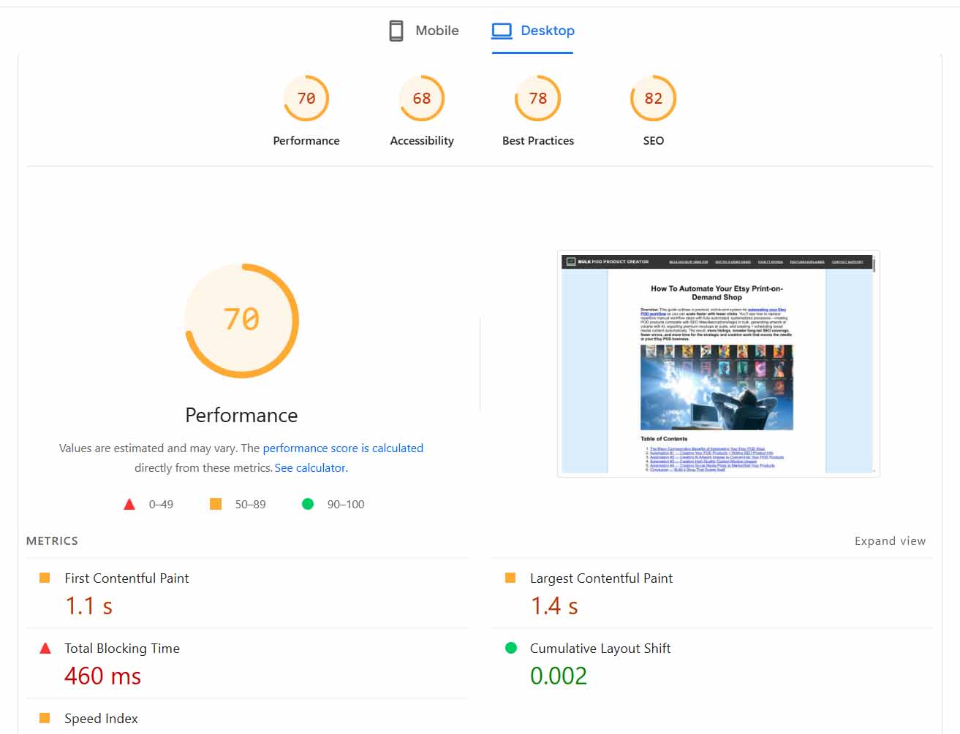Click the See calculator link
960x734 pixels.
309,467
